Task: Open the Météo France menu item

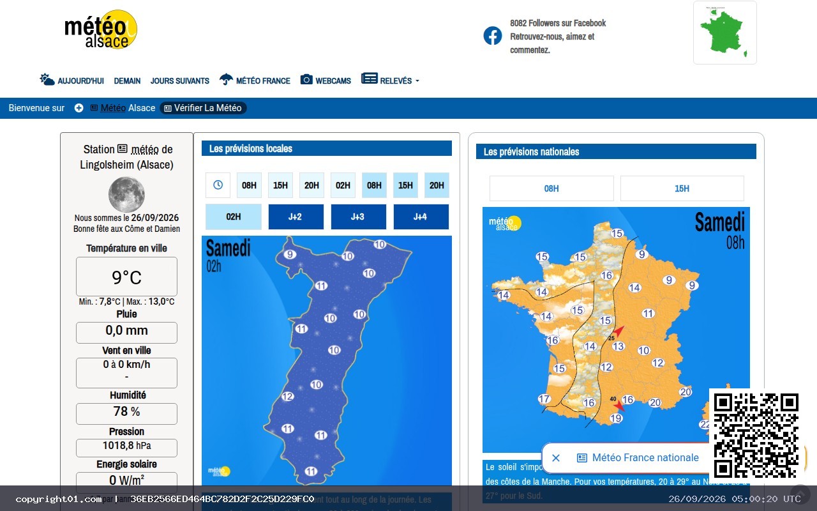Action: click(x=263, y=81)
